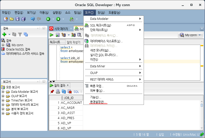Select the Oracle NoSQL 접속 tree item
Viewport: 205px width, 138px height.
[x=18, y=49]
